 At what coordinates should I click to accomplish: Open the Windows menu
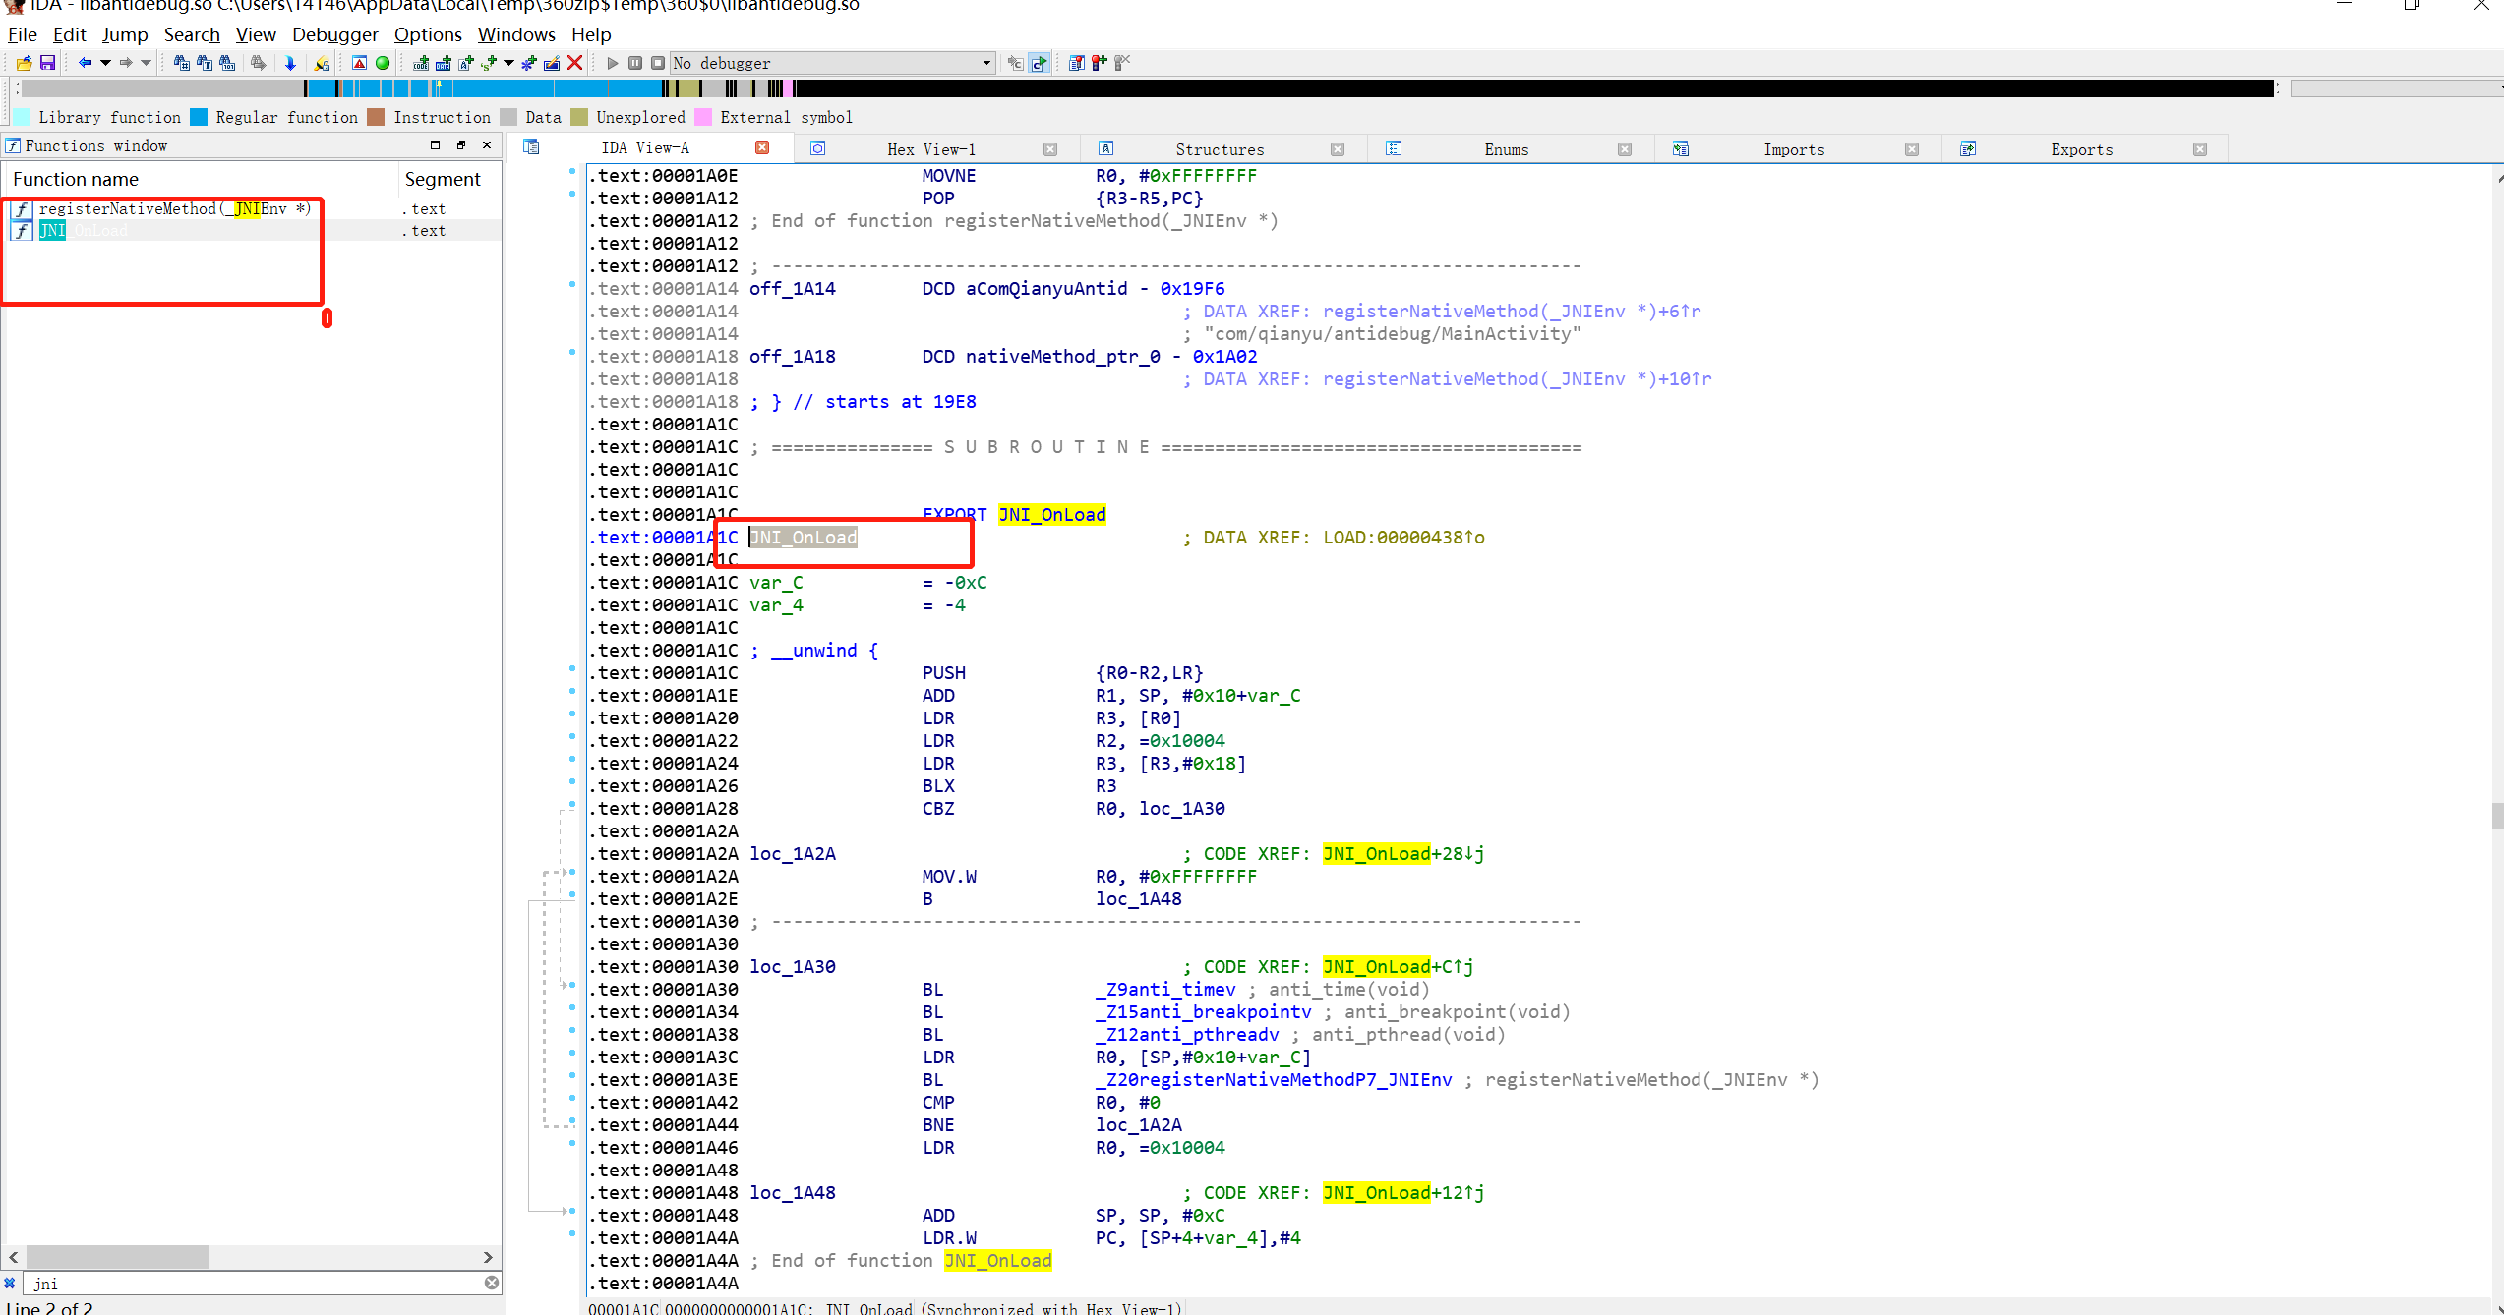(516, 34)
